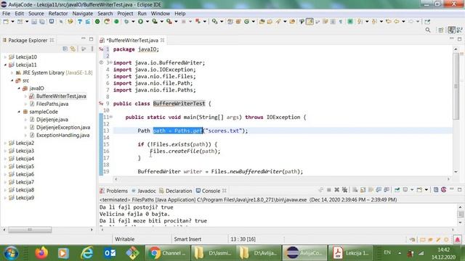Click Remove All Terminated Launches icon

coord(344,190)
